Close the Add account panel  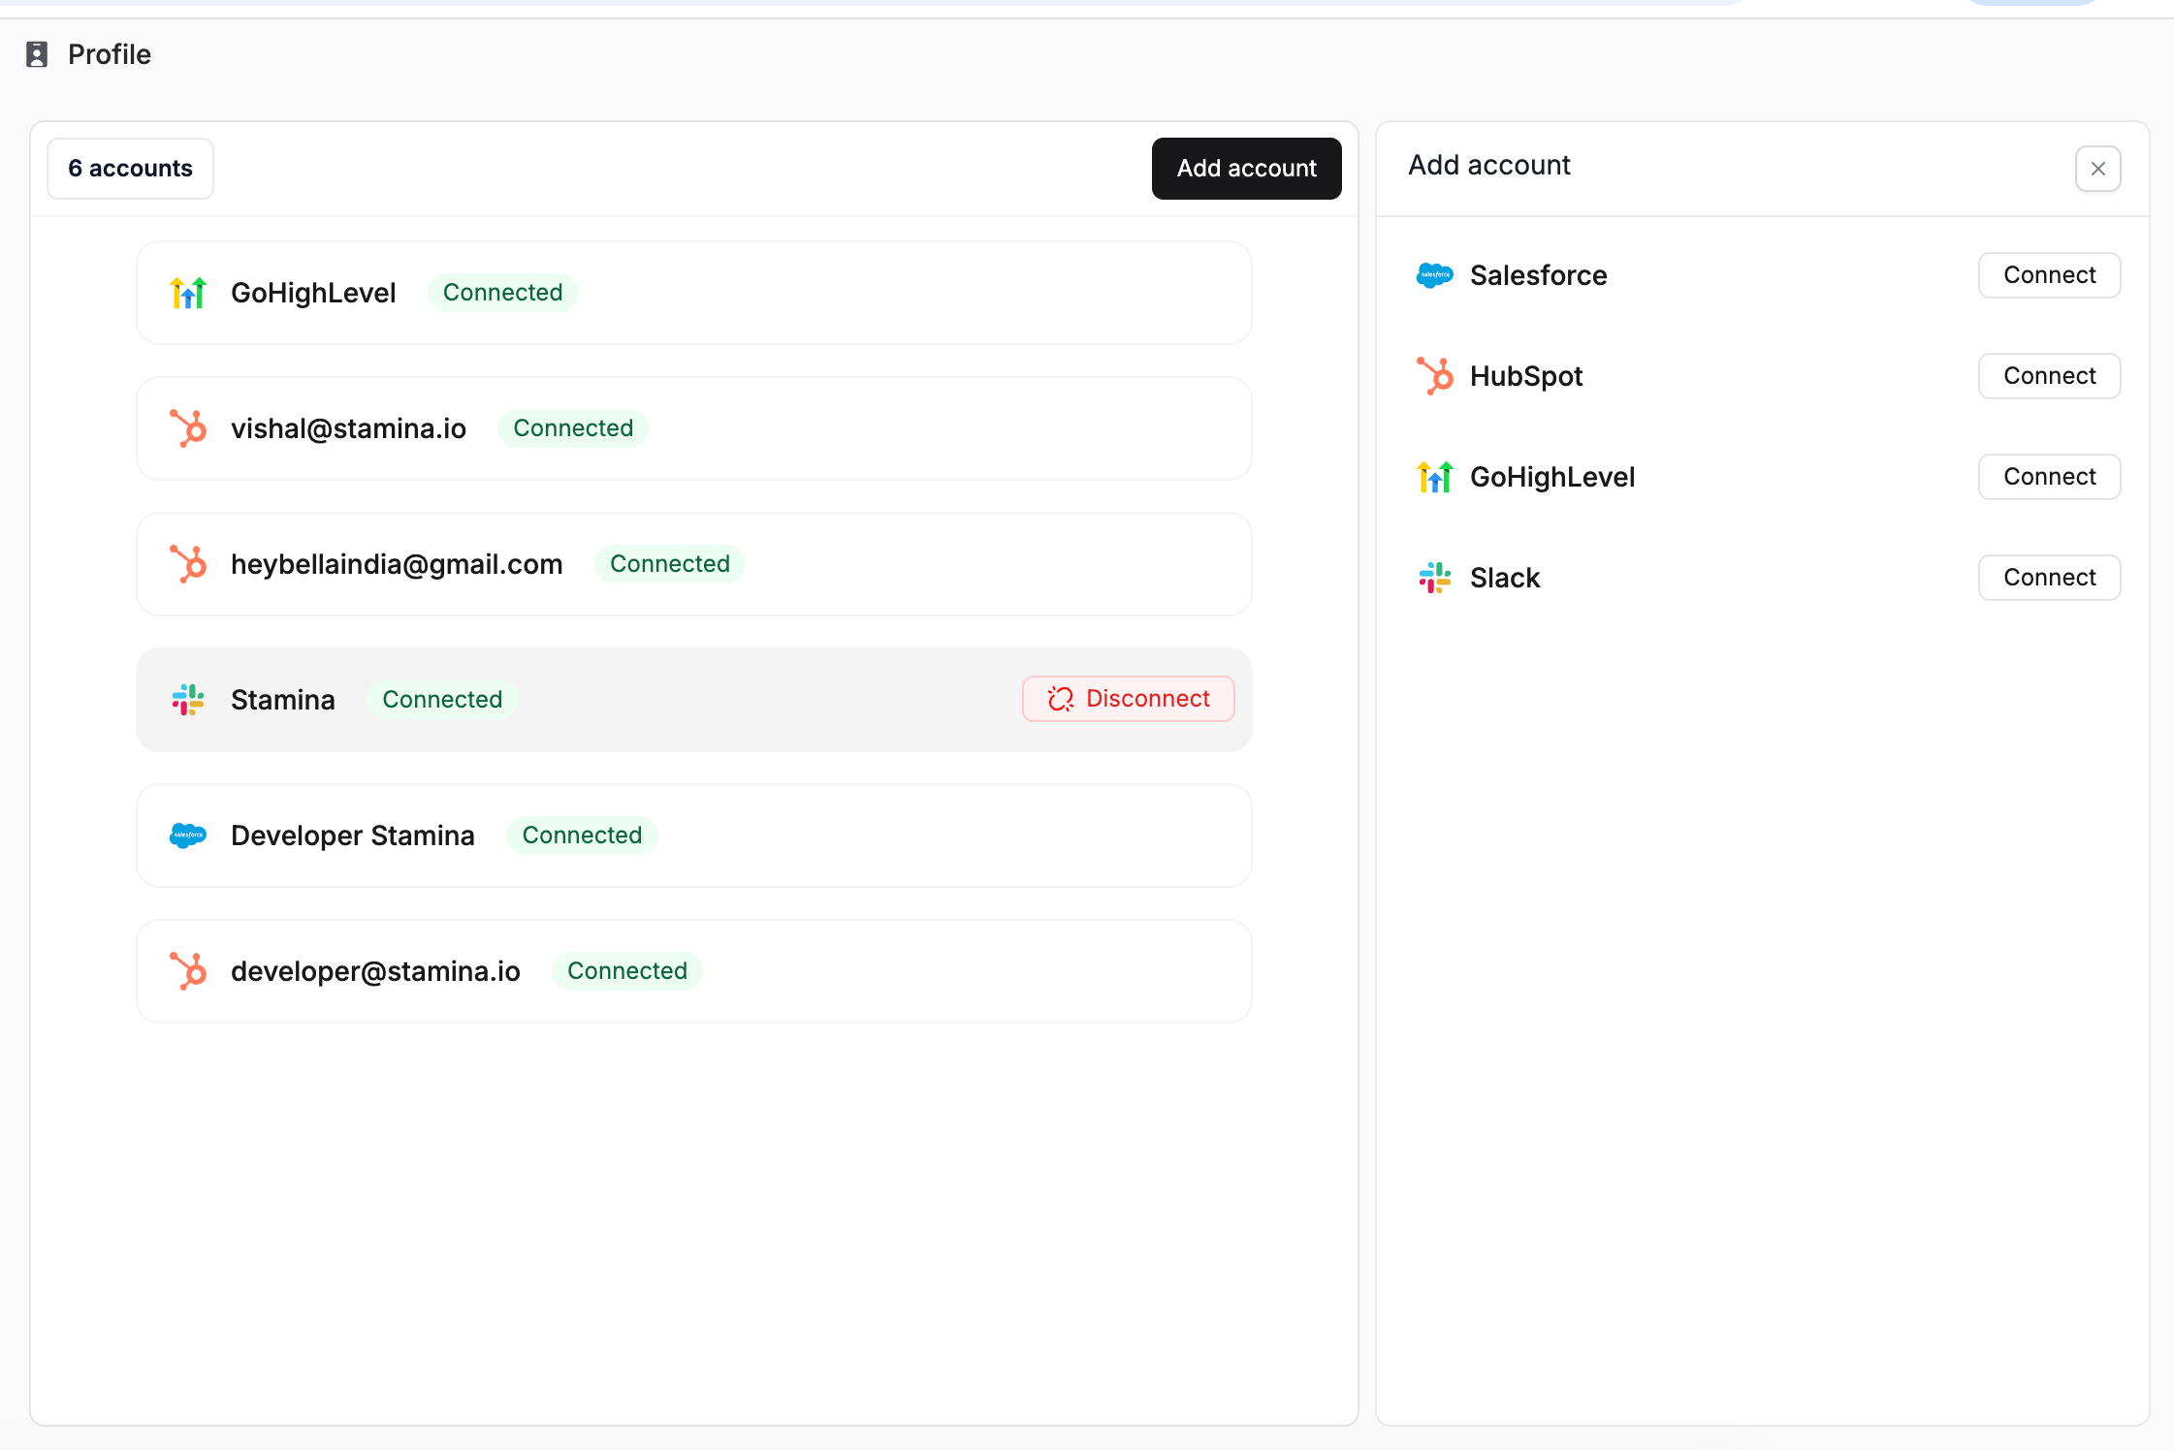(x=2098, y=169)
